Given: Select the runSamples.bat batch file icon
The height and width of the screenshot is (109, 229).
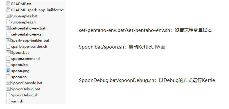Looking at the screenshot, I should tap(8, 16).
